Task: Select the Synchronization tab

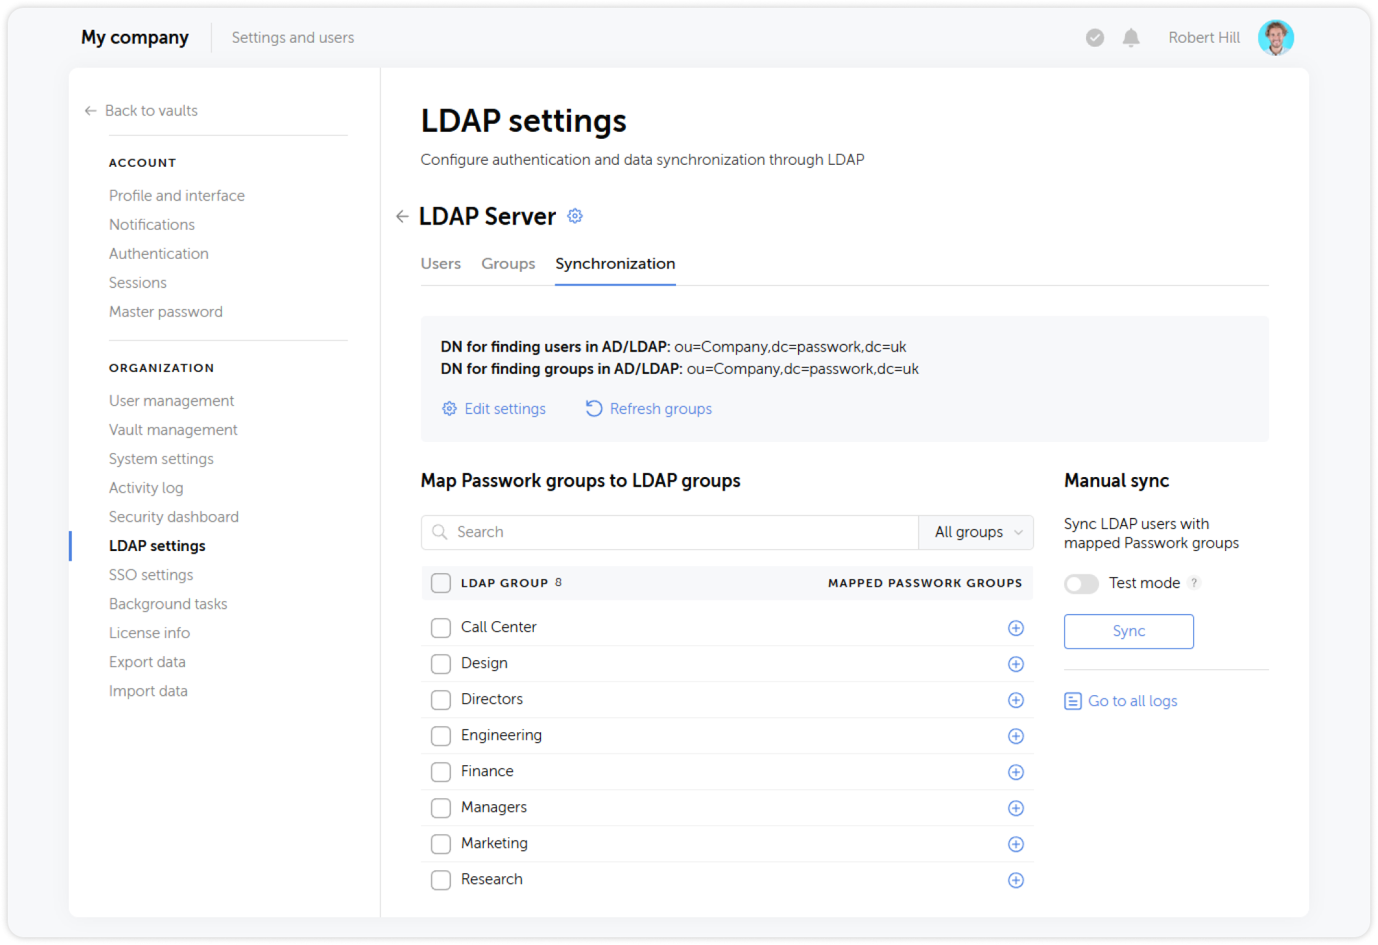Action: [x=615, y=264]
